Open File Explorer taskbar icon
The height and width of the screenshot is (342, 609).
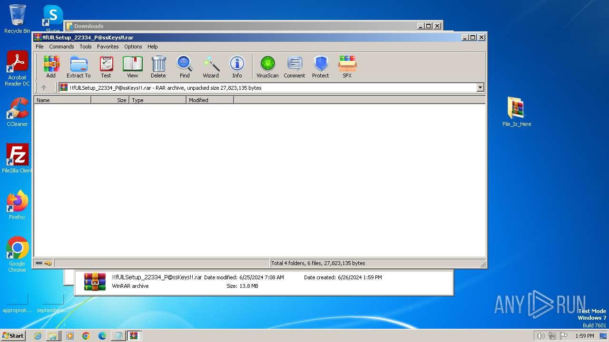point(53,336)
